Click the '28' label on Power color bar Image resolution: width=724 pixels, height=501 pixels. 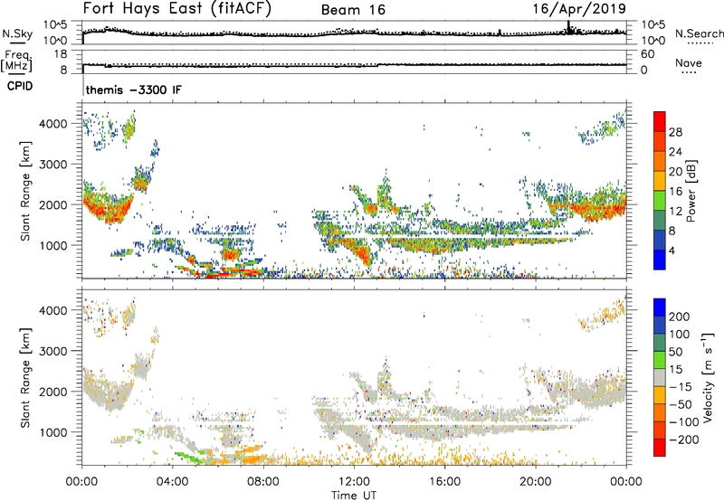(x=675, y=132)
